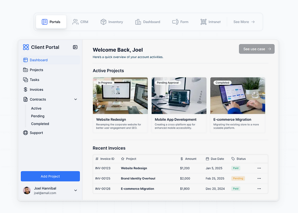Click the Pending Approval badge on the project card
Screen dimensions: 298x213
pos(168,83)
